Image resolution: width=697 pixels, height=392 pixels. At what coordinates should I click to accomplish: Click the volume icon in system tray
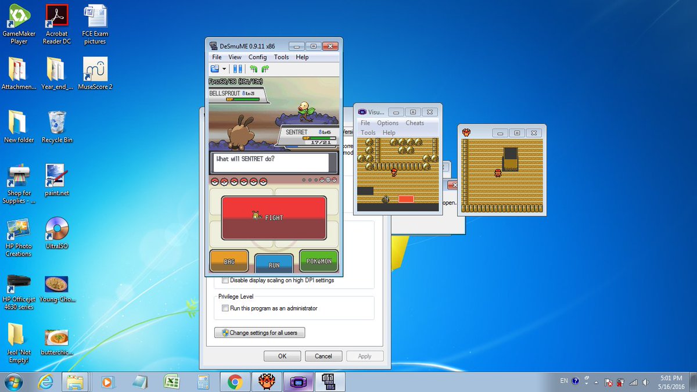(646, 382)
